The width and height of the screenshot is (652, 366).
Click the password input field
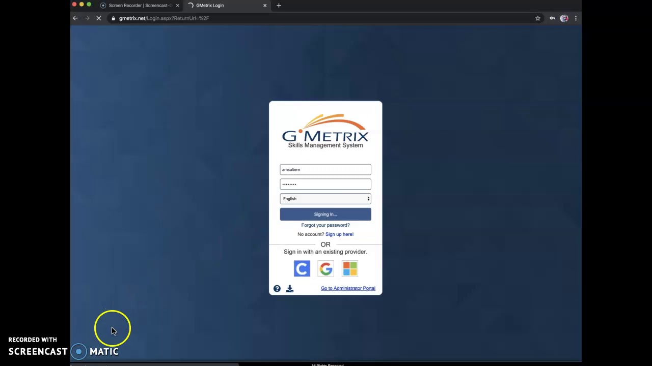325,184
